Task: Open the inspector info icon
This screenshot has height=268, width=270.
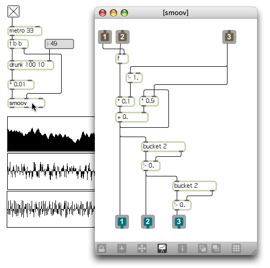Action: click(x=182, y=248)
